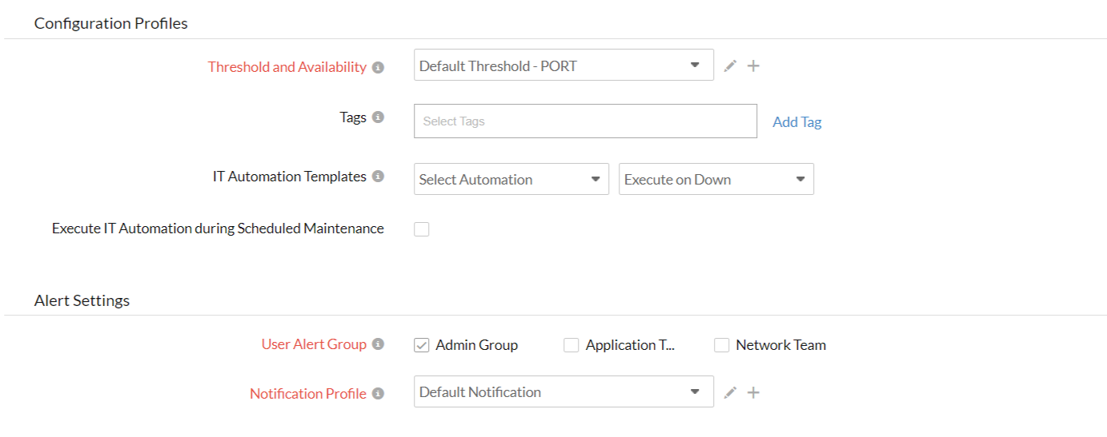Click info icon beside IT Automation Templates
This screenshot has height=437, width=1107.
[379, 177]
